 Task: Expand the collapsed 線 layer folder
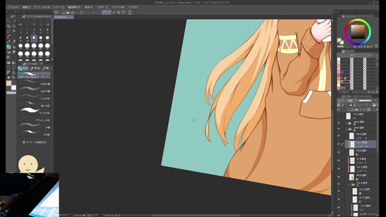pyautogui.click(x=346, y=123)
